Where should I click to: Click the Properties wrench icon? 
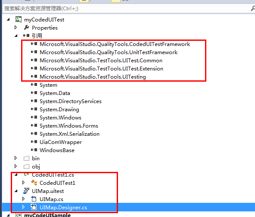point(26,28)
